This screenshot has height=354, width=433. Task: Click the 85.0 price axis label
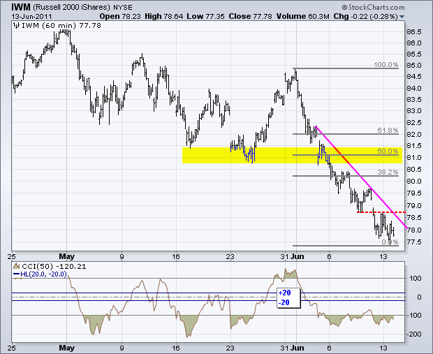point(414,66)
